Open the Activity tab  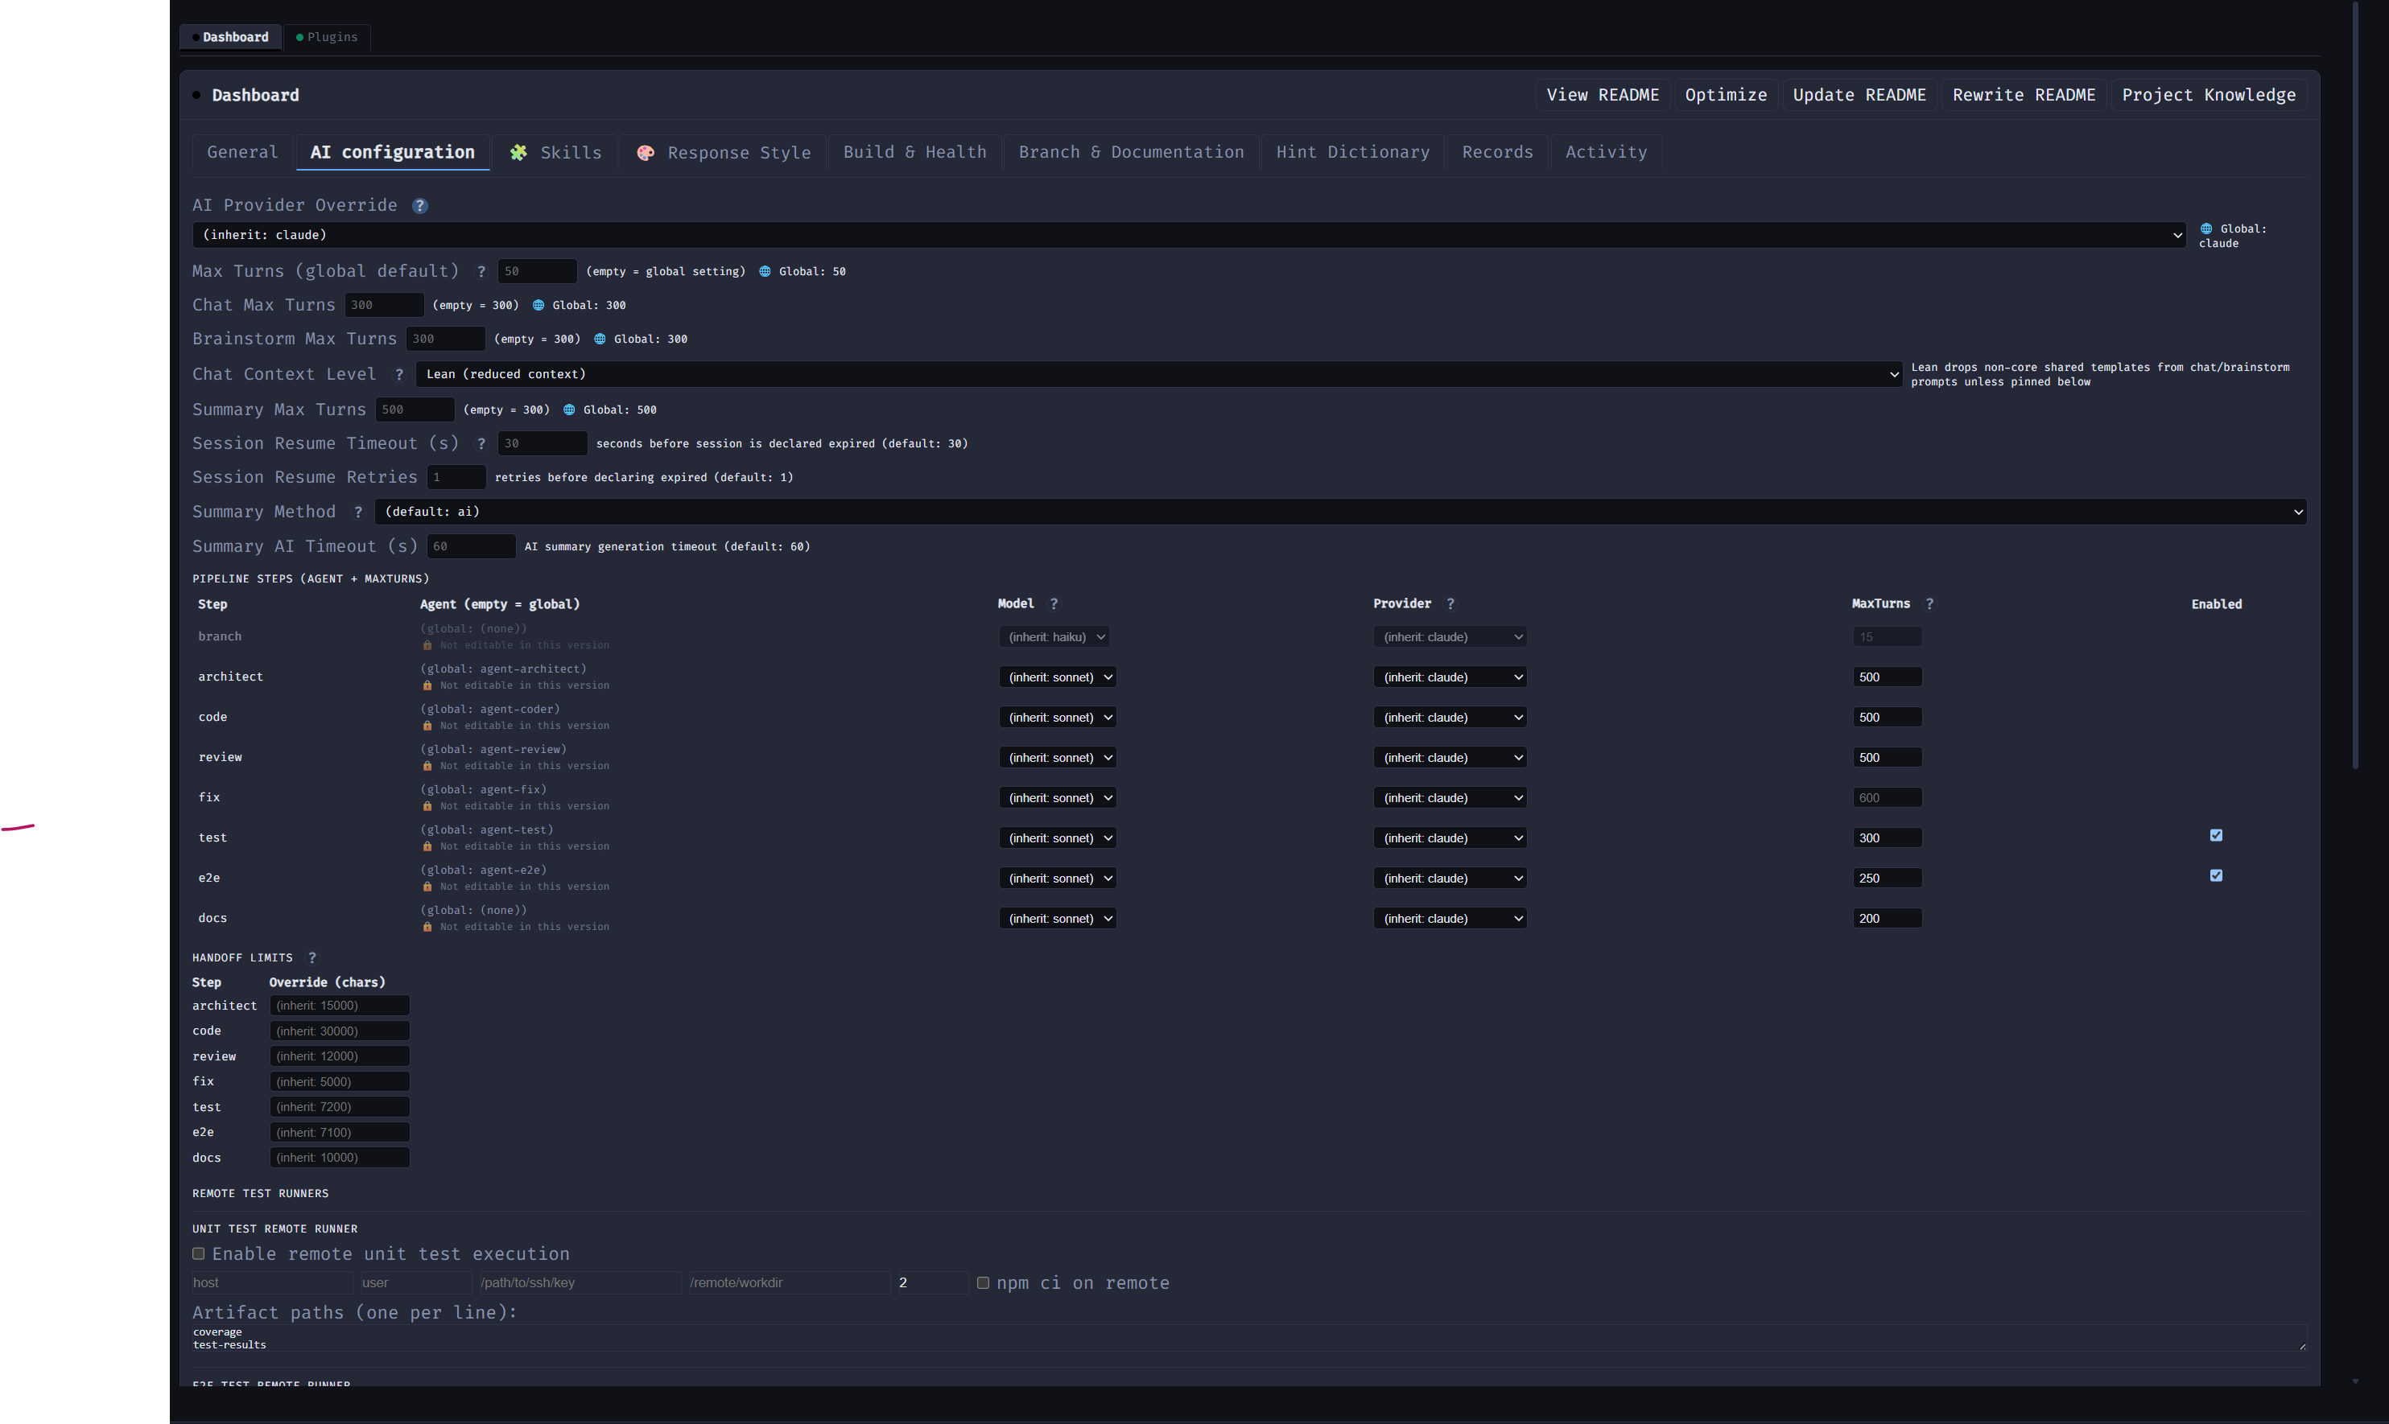pyautogui.click(x=1606, y=153)
